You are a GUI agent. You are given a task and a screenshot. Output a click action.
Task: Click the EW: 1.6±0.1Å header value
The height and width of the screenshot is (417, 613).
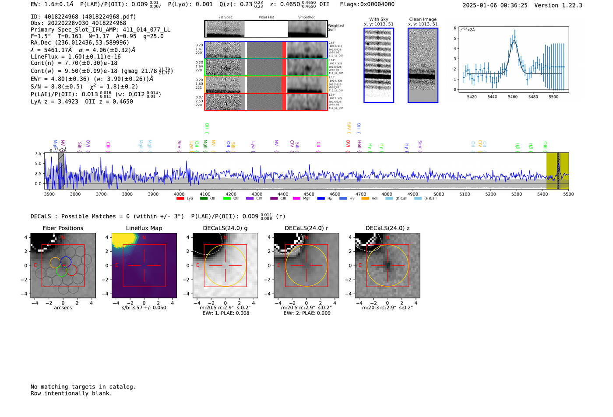coord(52,4)
